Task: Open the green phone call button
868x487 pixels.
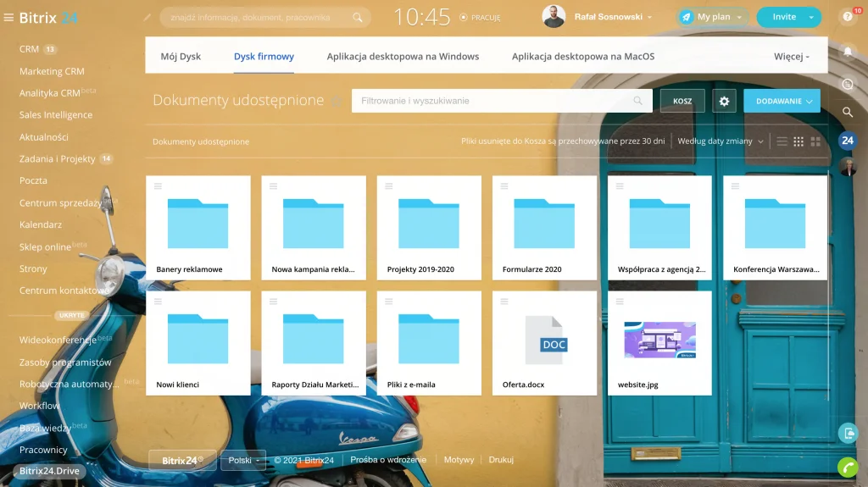Action: click(x=847, y=466)
